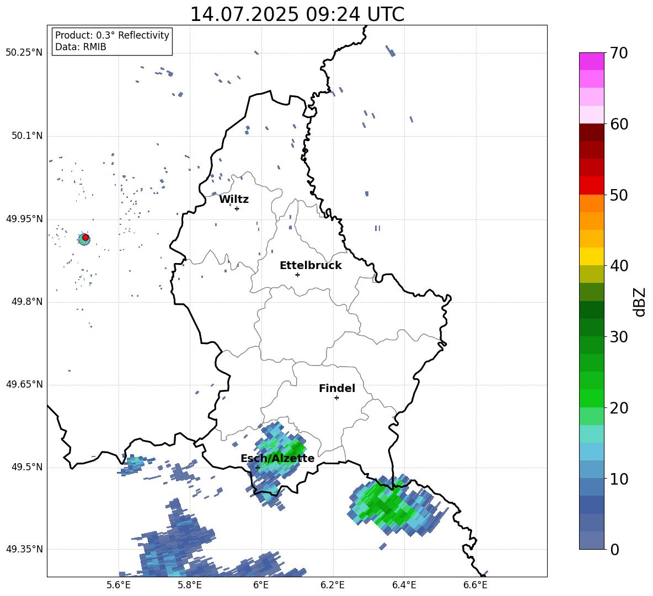Click the 'Findel' city label
This screenshot has height=596, width=653.
337,388
